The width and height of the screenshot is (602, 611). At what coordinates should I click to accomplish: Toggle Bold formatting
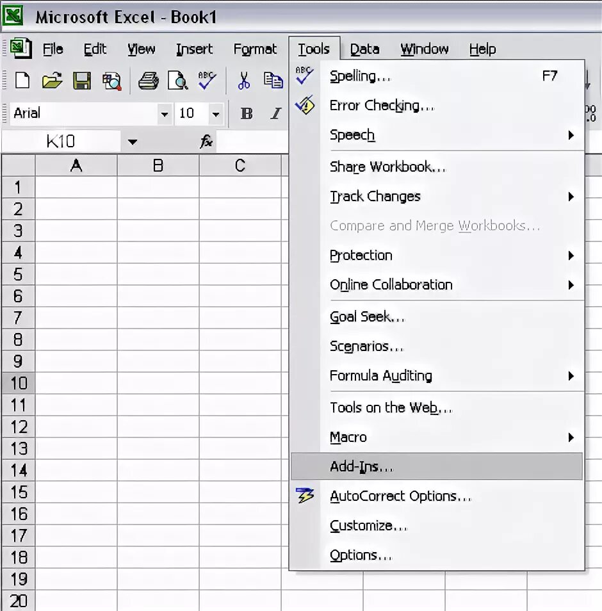tap(247, 113)
